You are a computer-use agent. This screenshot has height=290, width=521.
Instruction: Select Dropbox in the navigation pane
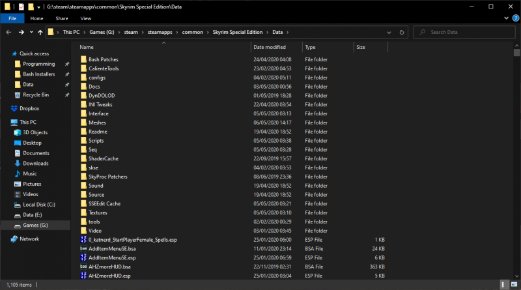29,108
